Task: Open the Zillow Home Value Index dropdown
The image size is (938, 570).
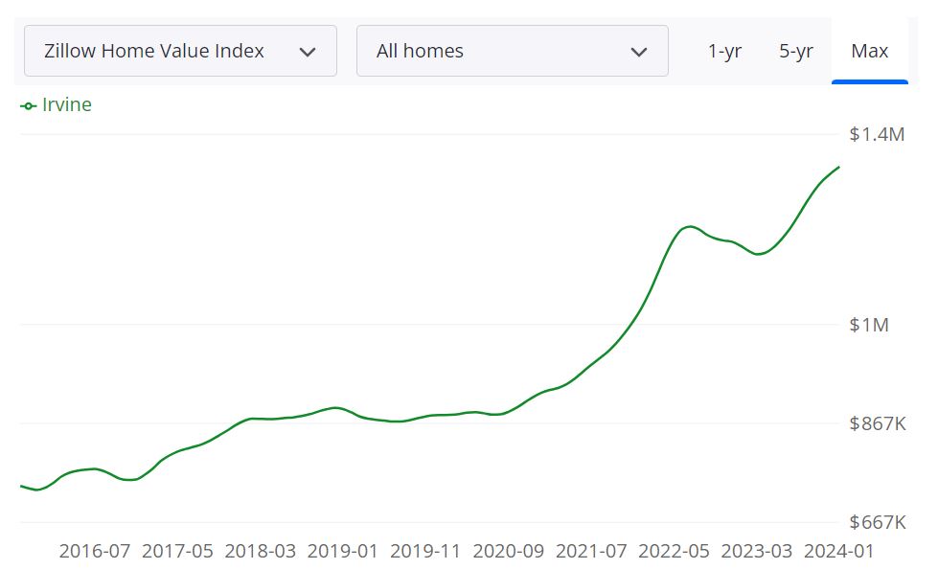Action: (180, 51)
